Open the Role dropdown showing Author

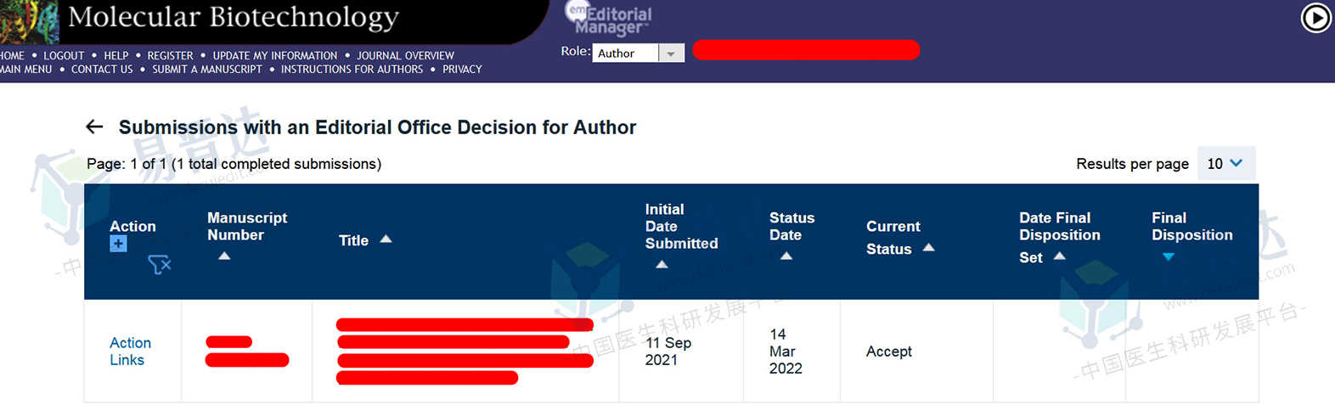click(639, 53)
